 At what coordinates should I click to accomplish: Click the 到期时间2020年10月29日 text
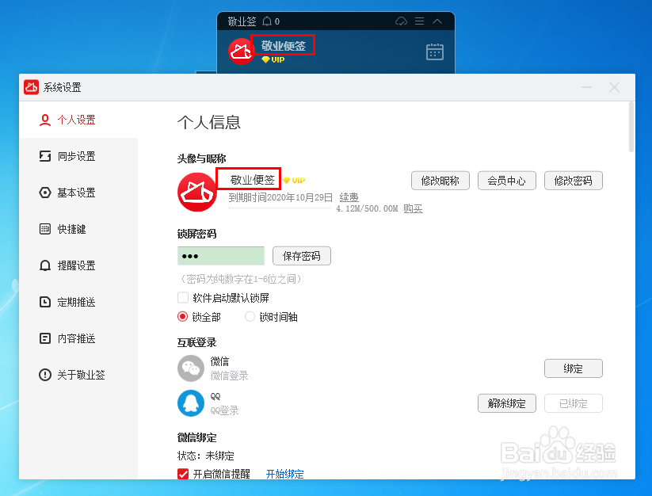pyautogui.click(x=280, y=197)
